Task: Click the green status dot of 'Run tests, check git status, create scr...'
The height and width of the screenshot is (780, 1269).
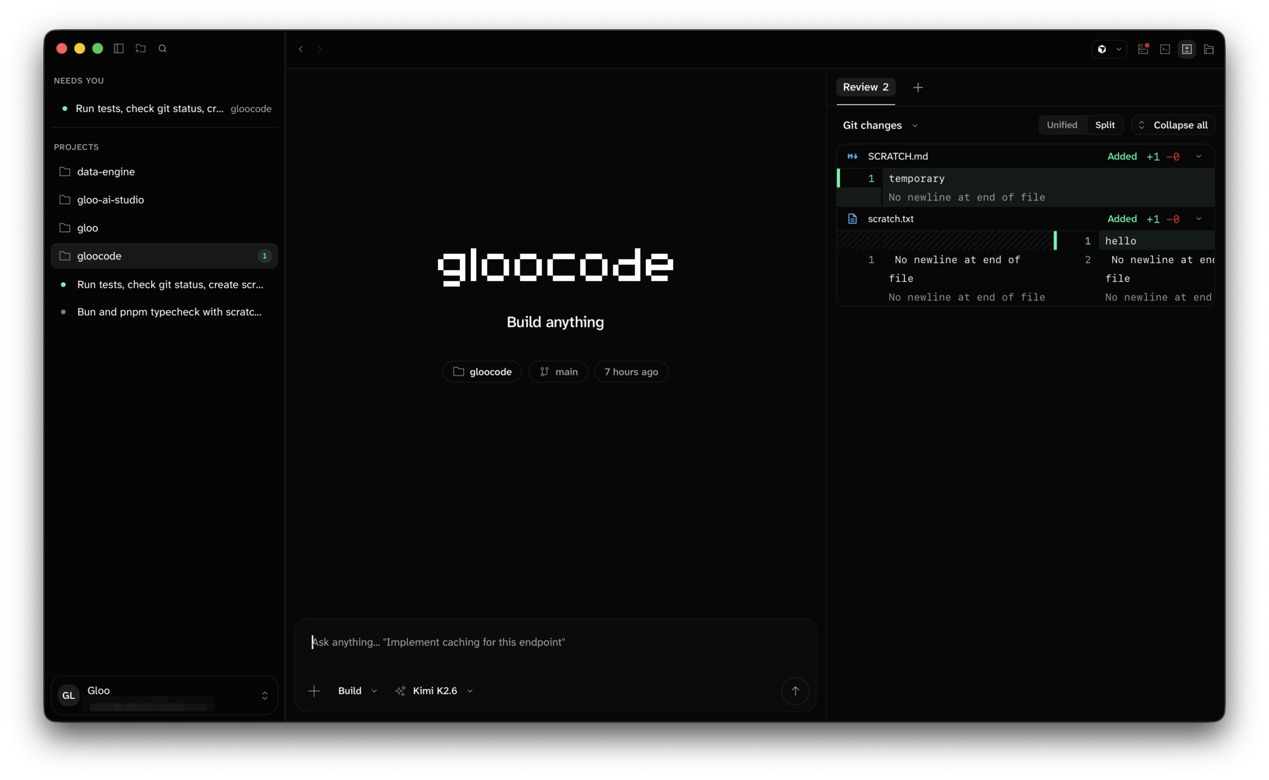Action: pos(63,285)
